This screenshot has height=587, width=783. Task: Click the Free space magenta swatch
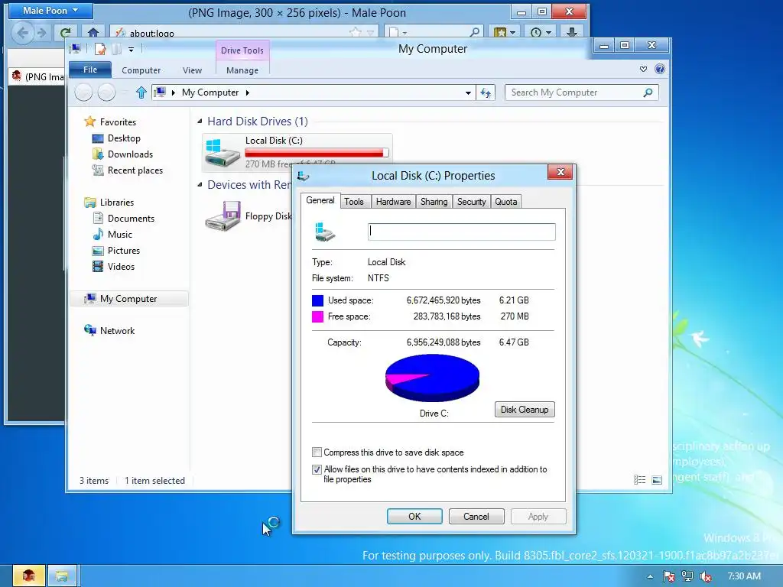click(317, 316)
